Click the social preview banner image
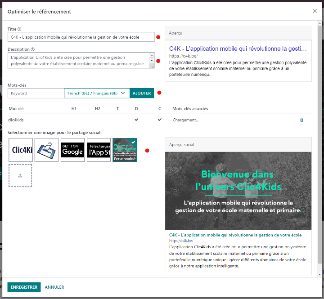The image size is (324, 299). coord(238,191)
